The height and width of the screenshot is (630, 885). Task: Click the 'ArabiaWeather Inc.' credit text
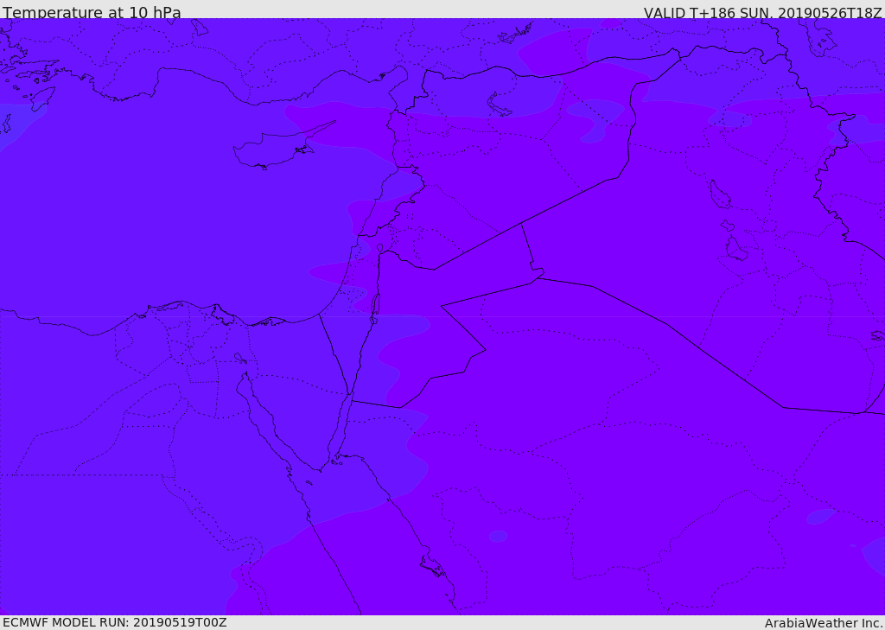(x=824, y=623)
